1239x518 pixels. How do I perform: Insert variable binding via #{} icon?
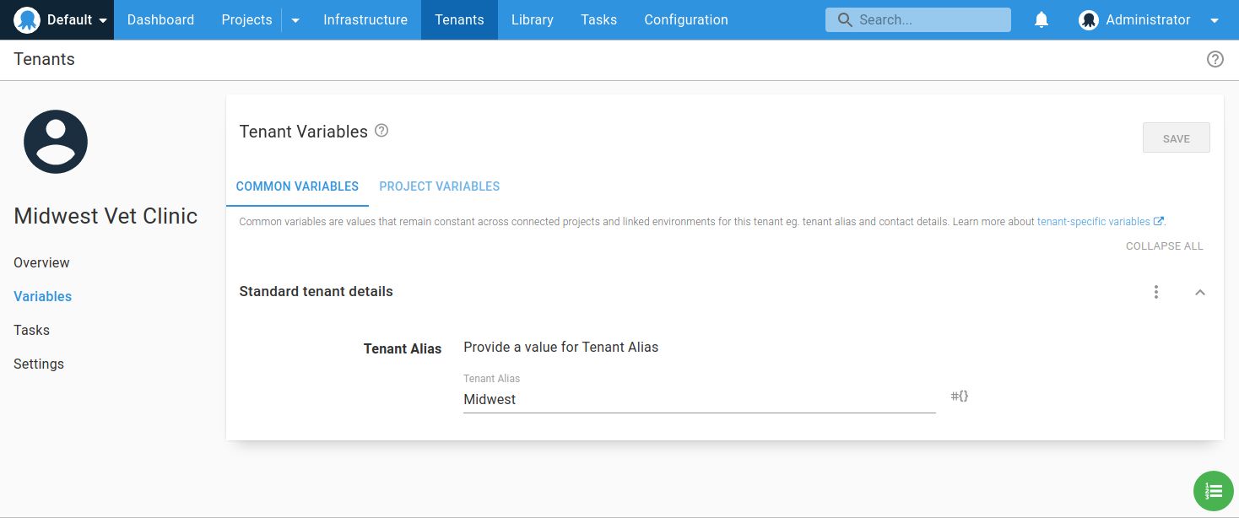point(960,396)
